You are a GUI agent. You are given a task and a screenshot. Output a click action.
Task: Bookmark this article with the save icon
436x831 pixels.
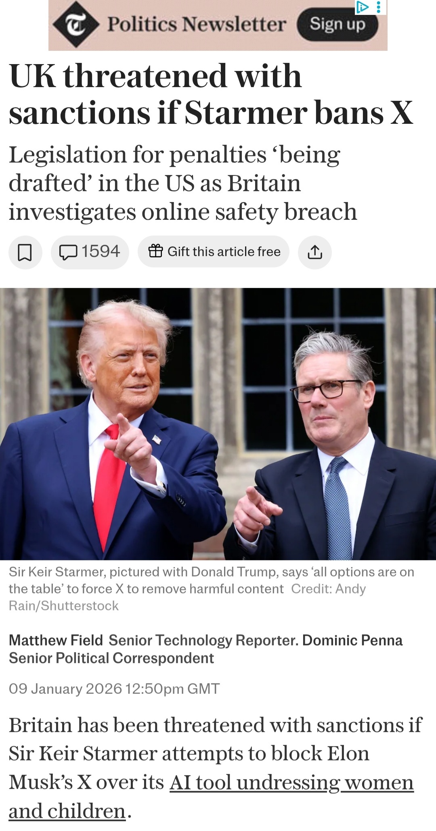coord(25,253)
